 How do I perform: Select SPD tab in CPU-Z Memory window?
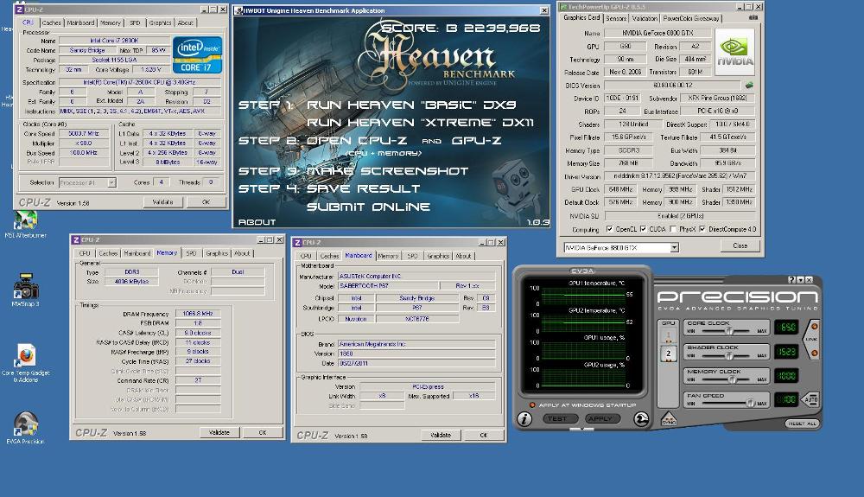[x=191, y=253]
